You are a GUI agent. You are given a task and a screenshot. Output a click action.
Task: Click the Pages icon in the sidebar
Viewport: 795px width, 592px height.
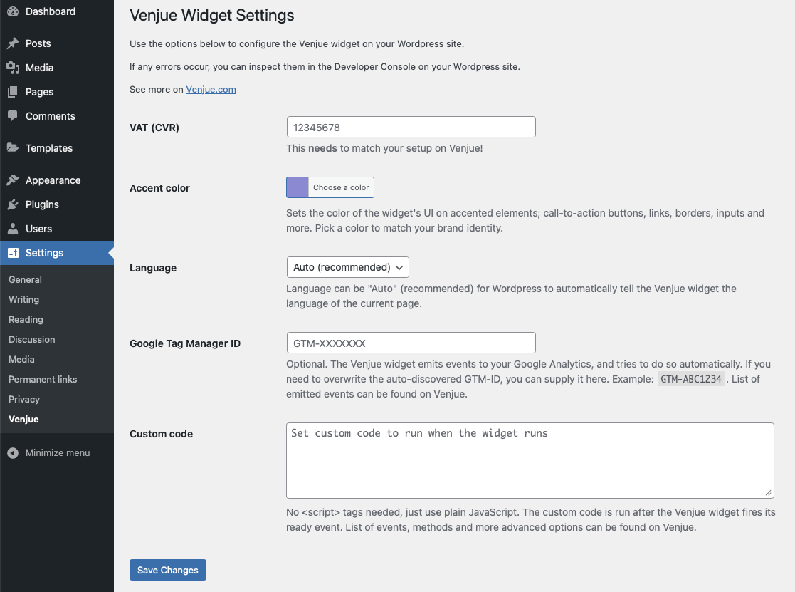tap(13, 92)
